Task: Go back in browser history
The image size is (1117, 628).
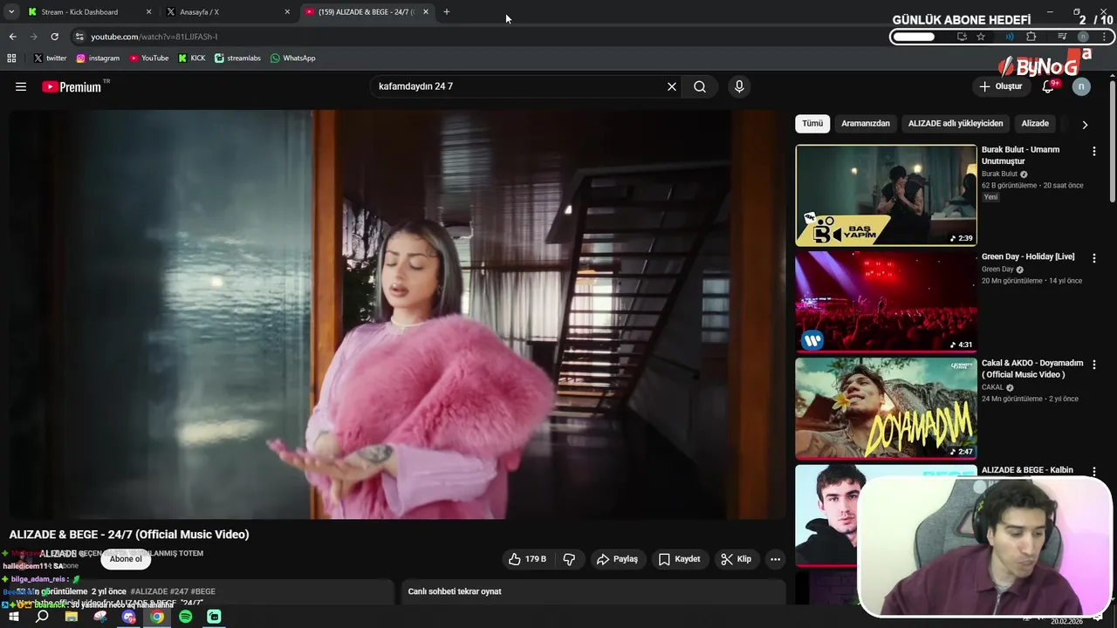Action: click(x=12, y=37)
